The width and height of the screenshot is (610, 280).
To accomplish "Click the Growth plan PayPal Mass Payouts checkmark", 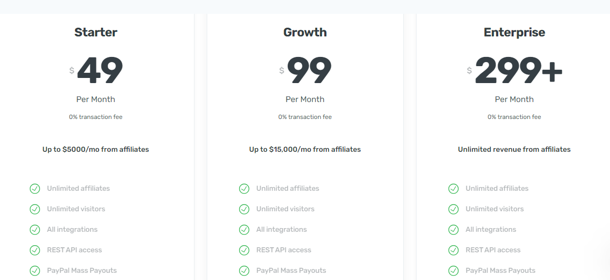I will pyautogui.click(x=244, y=271).
